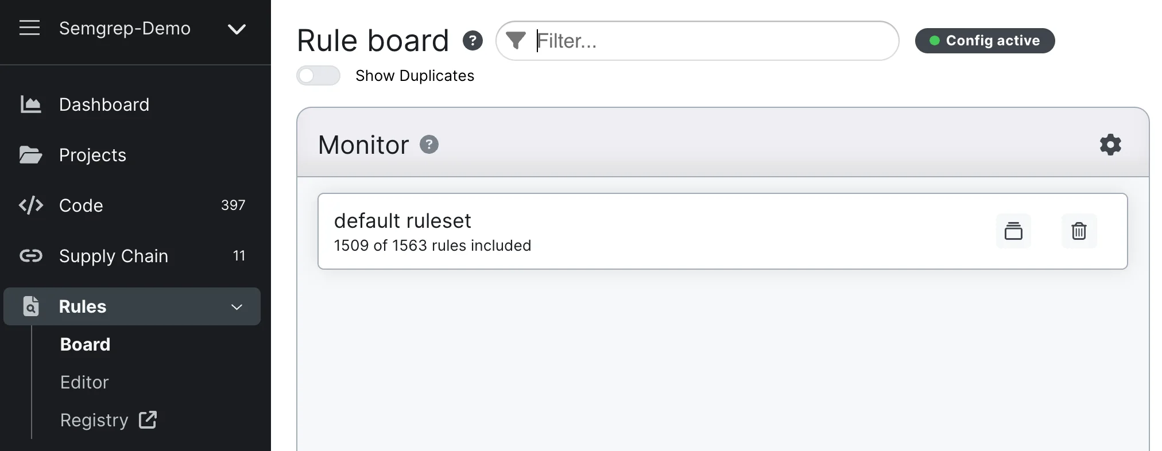This screenshot has width=1162, height=451.
Task: Enable Show Duplicates
Action: [318, 75]
